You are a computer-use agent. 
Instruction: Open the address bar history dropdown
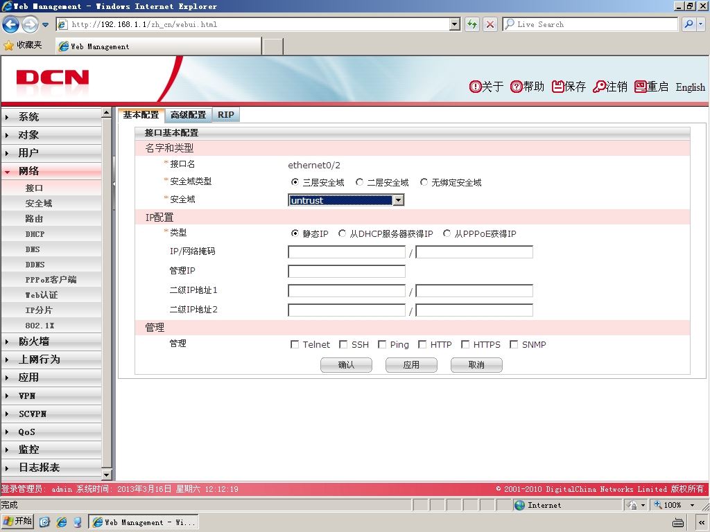click(x=455, y=24)
